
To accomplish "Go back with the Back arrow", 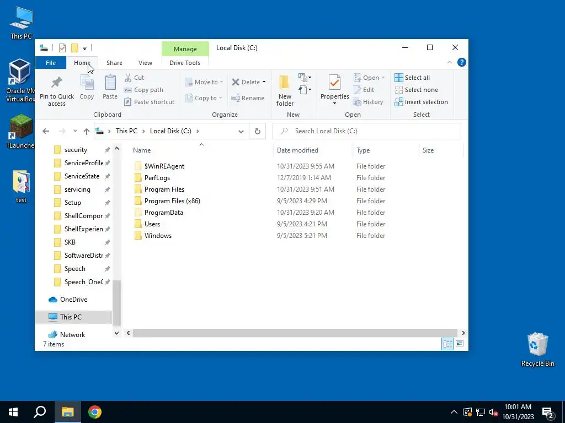I will (46, 131).
